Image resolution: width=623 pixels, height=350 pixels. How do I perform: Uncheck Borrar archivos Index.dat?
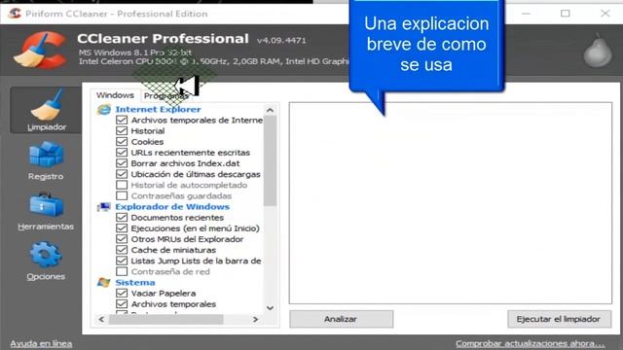pyautogui.click(x=122, y=163)
